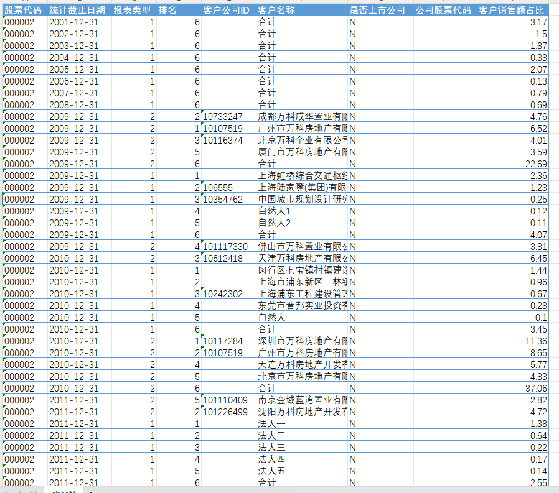Click the 上海虹桥综合交通枢纽 customer name cell
Image resolution: width=559 pixels, height=493 pixels.
(302, 175)
